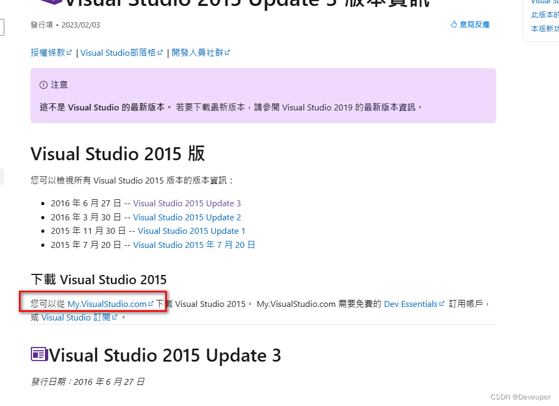
Task: Click the 2015 年 11 月 30 日 date text
Action: [88, 231]
